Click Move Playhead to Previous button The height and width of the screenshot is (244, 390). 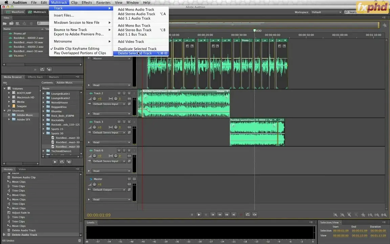(213, 215)
